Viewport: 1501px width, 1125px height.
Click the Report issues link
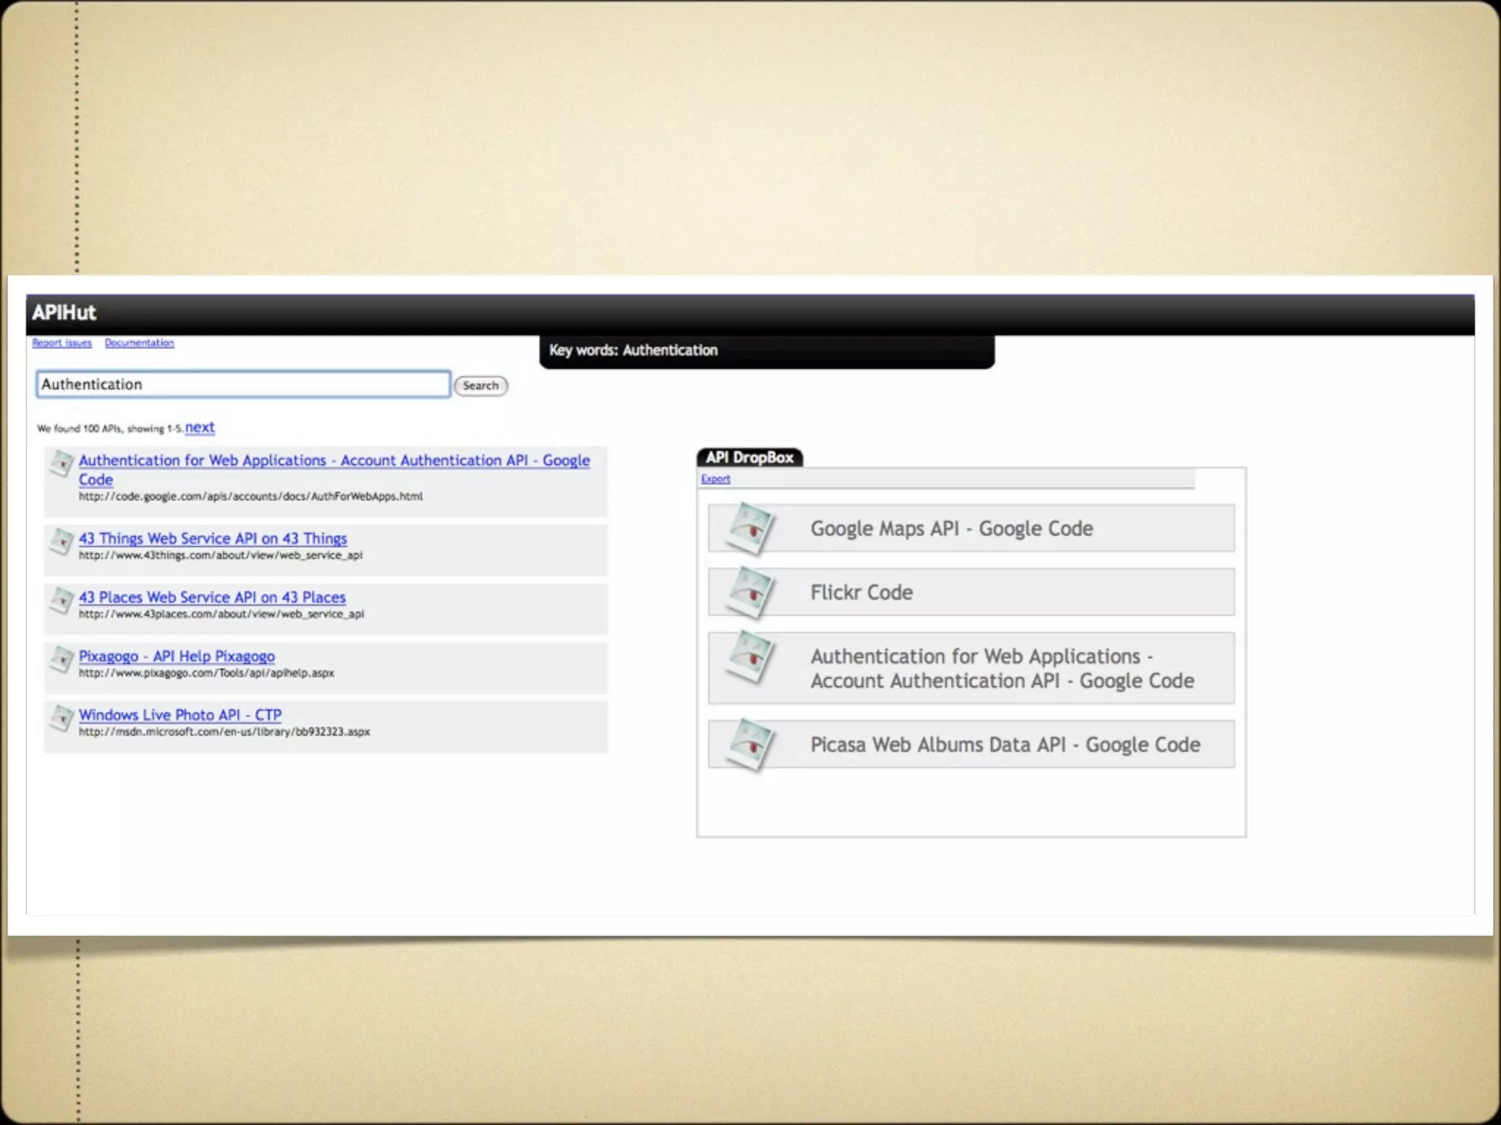[62, 343]
